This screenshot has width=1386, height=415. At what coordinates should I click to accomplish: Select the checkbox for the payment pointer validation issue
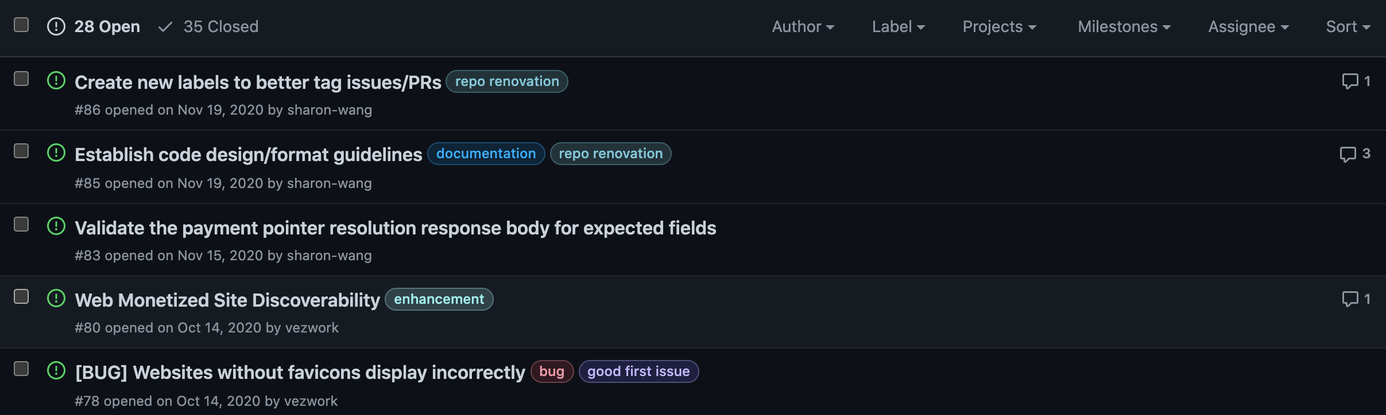(x=21, y=224)
